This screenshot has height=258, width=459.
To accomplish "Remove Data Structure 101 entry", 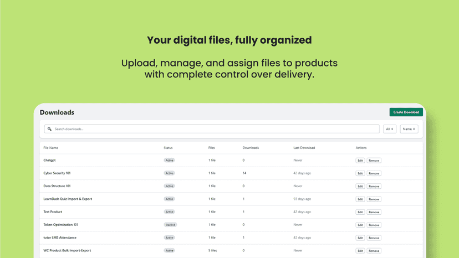I will coord(374,187).
